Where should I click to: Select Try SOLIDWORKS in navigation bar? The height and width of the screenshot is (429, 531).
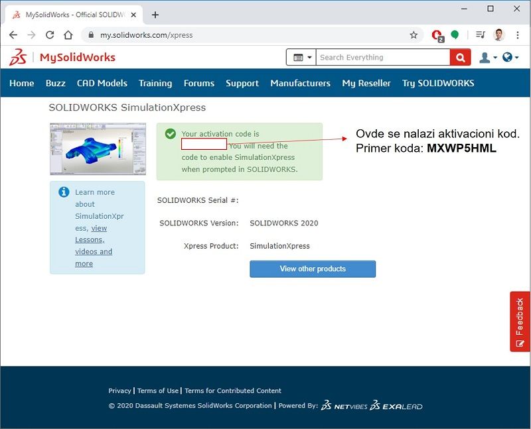pyautogui.click(x=438, y=84)
